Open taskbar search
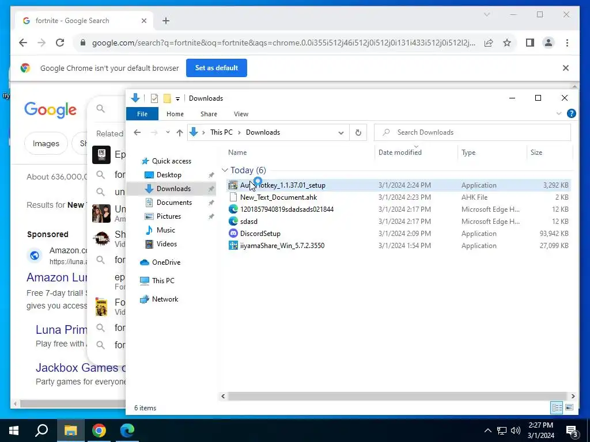Image resolution: width=590 pixels, height=442 pixels. coord(41,430)
